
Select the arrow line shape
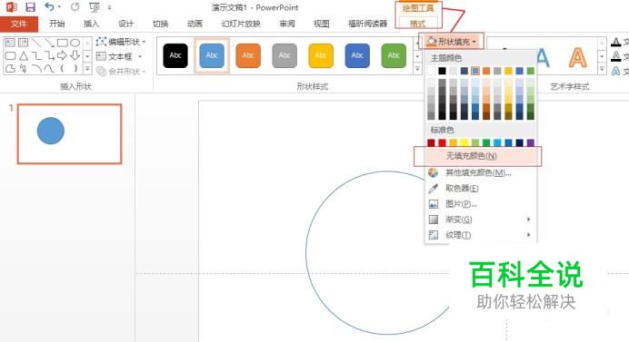click(x=49, y=43)
